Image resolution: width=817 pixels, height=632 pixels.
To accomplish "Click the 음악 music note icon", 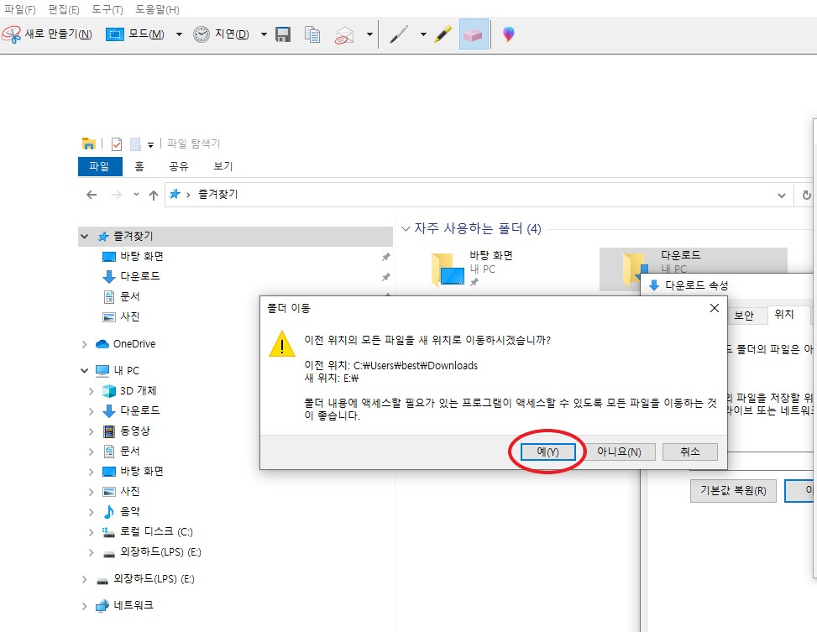I will (x=109, y=512).
